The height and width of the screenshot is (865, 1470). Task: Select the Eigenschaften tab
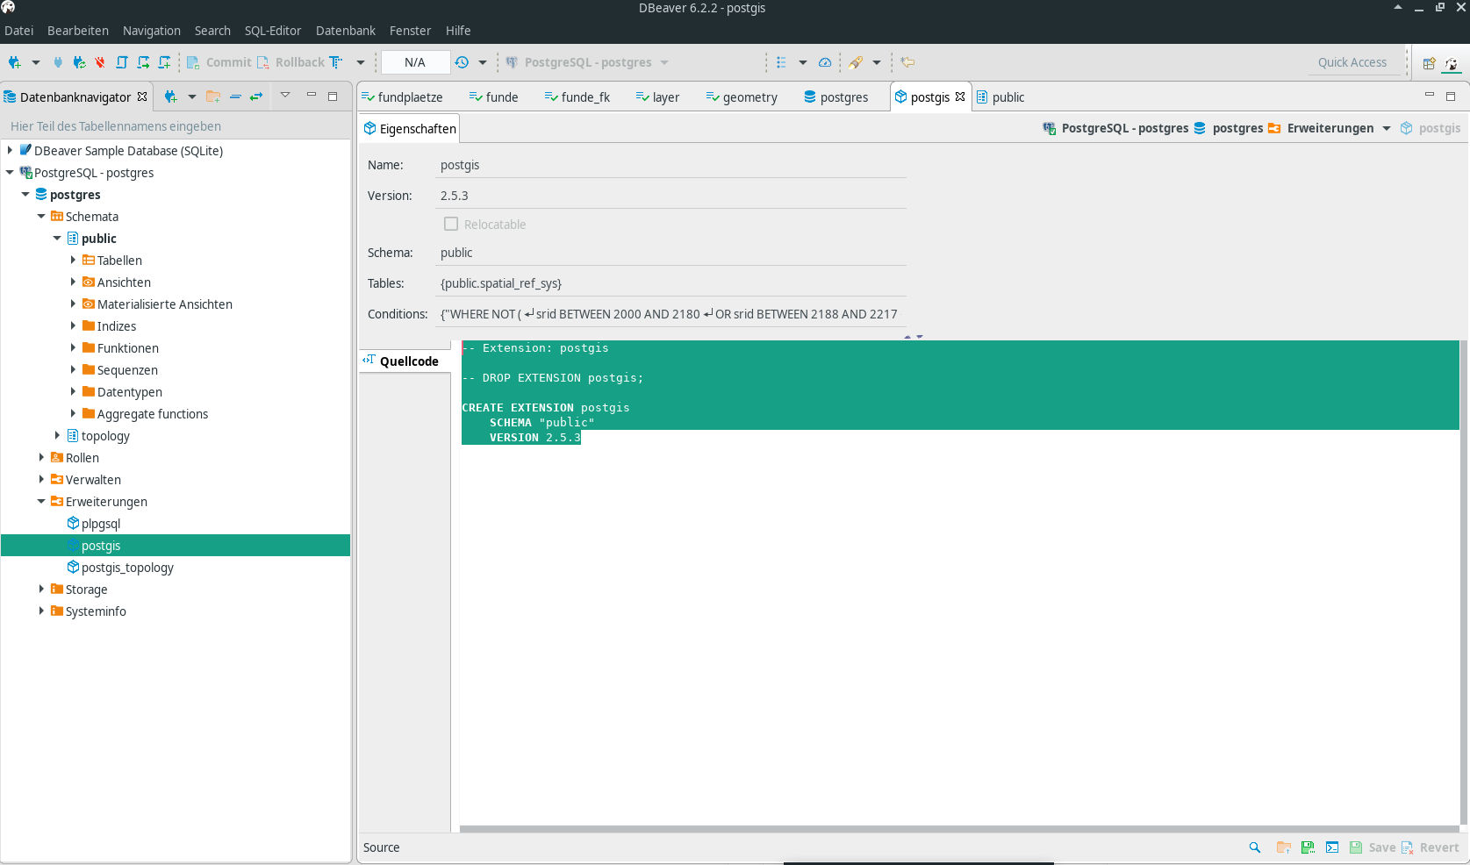(410, 129)
